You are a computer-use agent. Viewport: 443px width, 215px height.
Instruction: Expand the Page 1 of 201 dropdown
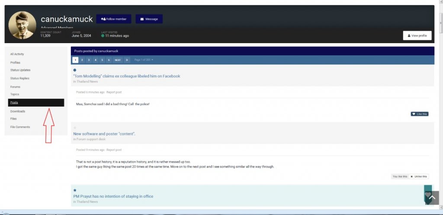click(x=144, y=60)
